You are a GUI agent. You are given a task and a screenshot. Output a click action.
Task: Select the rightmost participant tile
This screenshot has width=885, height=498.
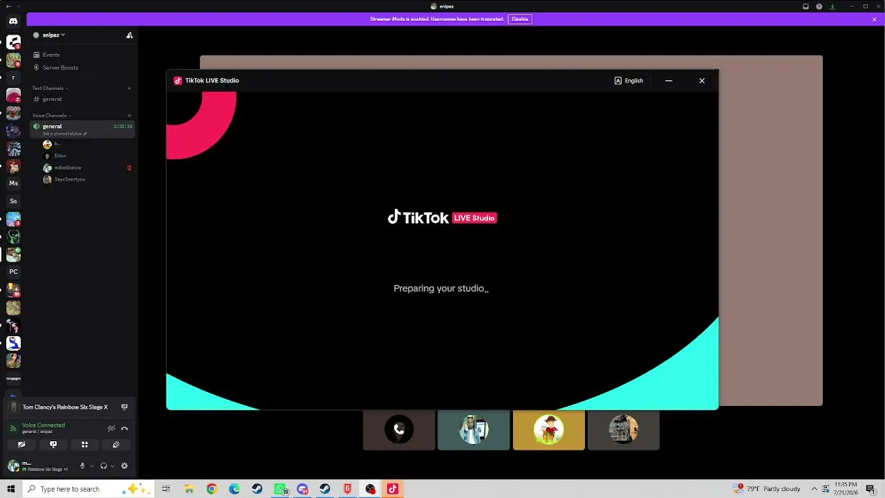pos(624,430)
